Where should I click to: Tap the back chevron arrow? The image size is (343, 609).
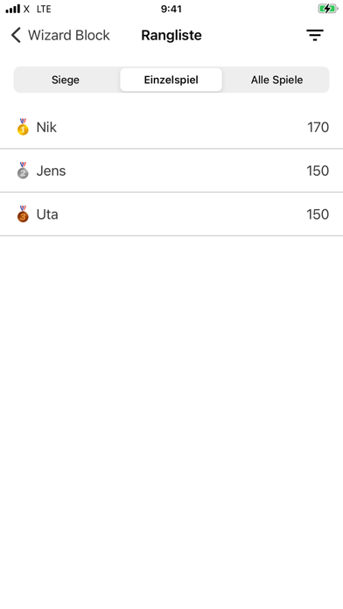tap(16, 35)
